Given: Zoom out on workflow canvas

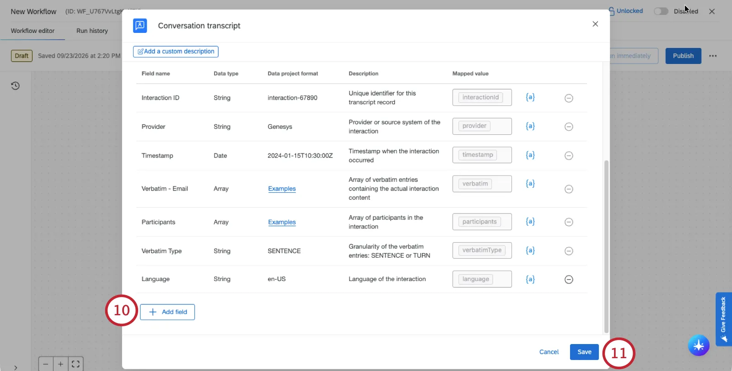Looking at the screenshot, I should click(x=46, y=364).
